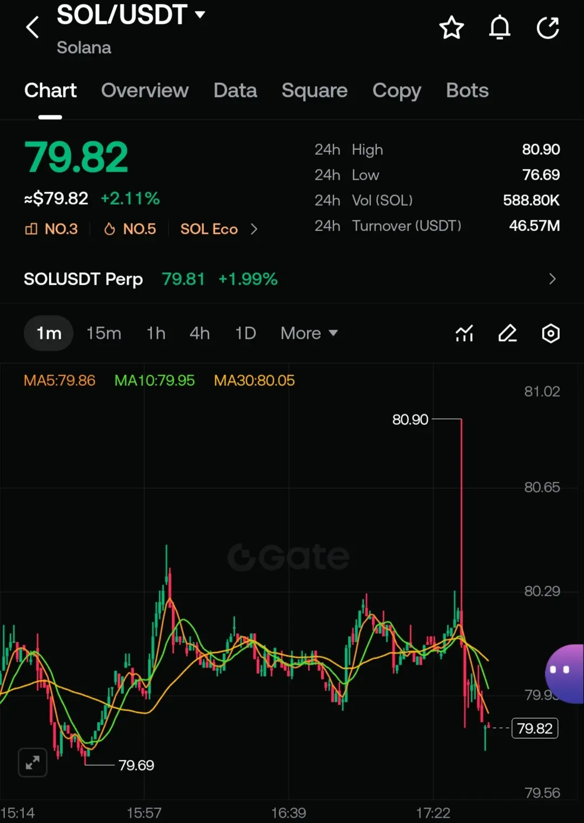Image resolution: width=584 pixels, height=823 pixels.
Task: Open the NO.5 hot ranking tag
Action: 130,229
